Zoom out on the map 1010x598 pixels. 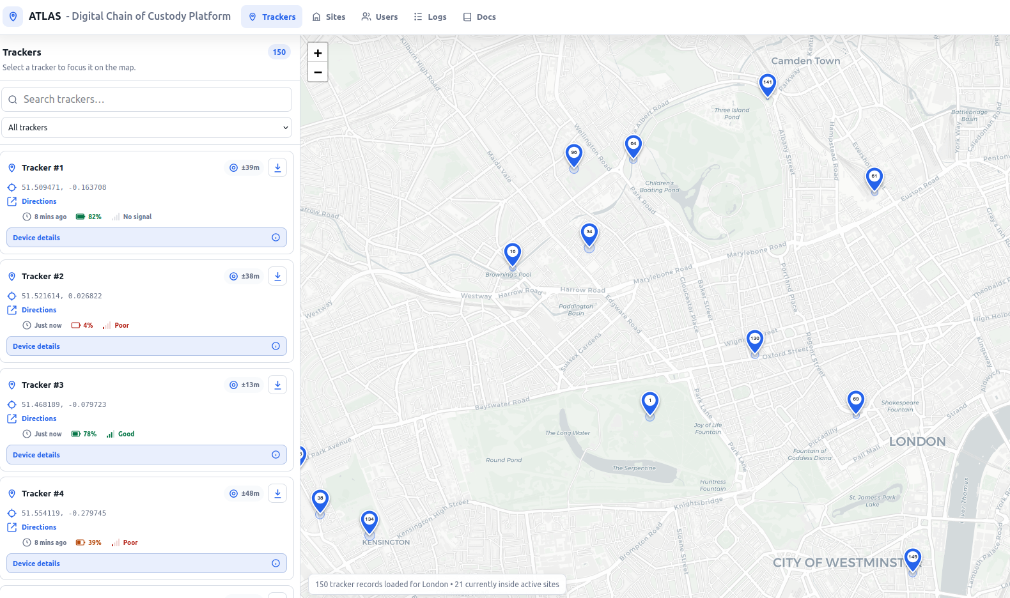click(x=318, y=72)
